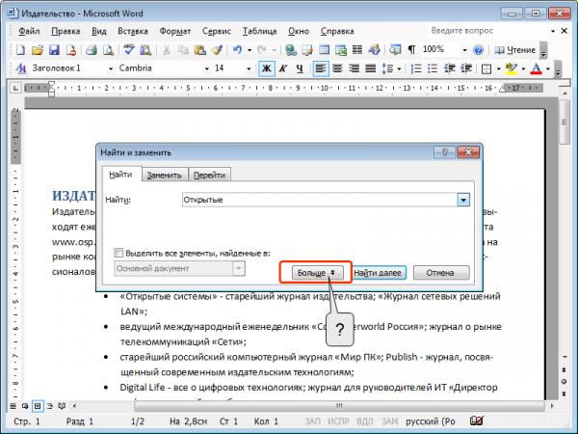Click the Center alignment icon
The height and width of the screenshot is (434, 578).
(x=337, y=68)
